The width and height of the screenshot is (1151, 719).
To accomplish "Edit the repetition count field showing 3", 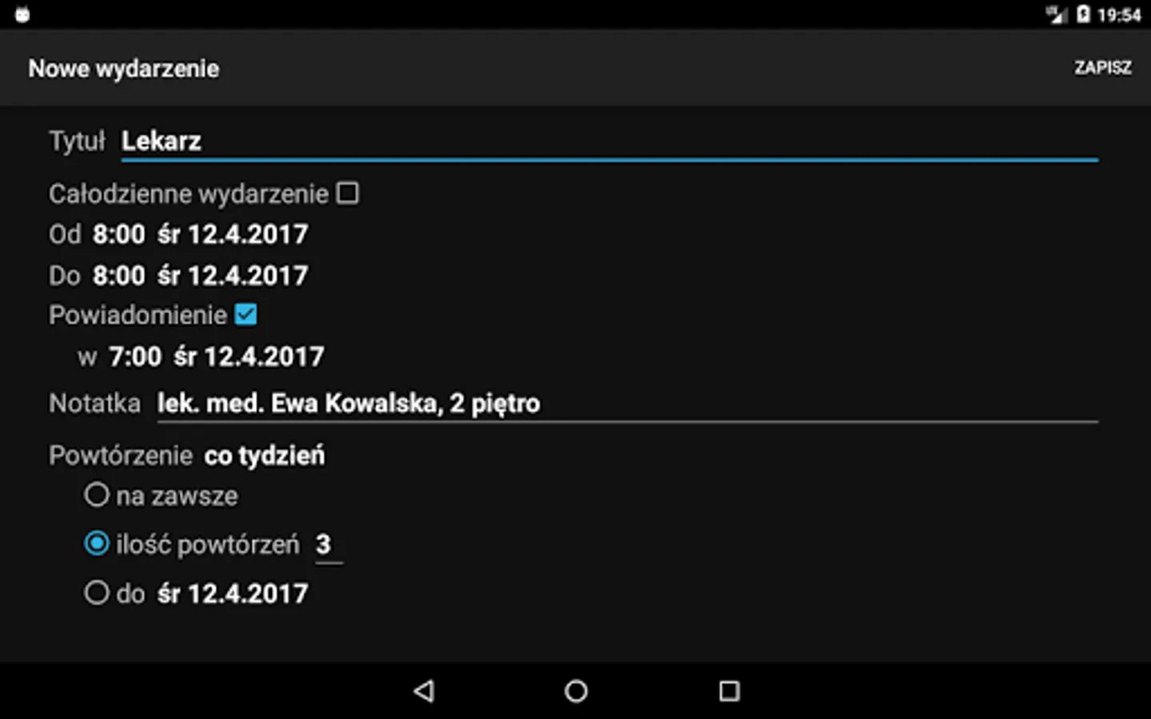I will pos(329,545).
